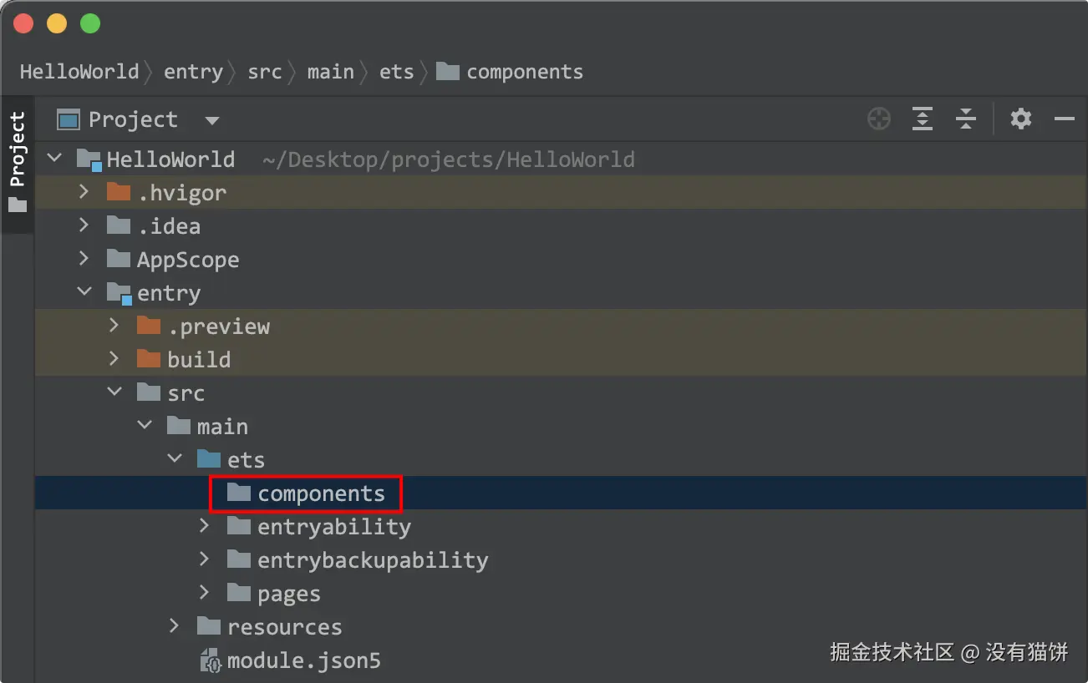Click the HelloWorld project module icon
This screenshot has width=1088, height=683.
(89, 159)
